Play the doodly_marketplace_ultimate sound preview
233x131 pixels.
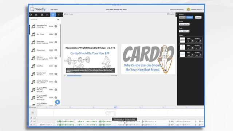click(56, 82)
